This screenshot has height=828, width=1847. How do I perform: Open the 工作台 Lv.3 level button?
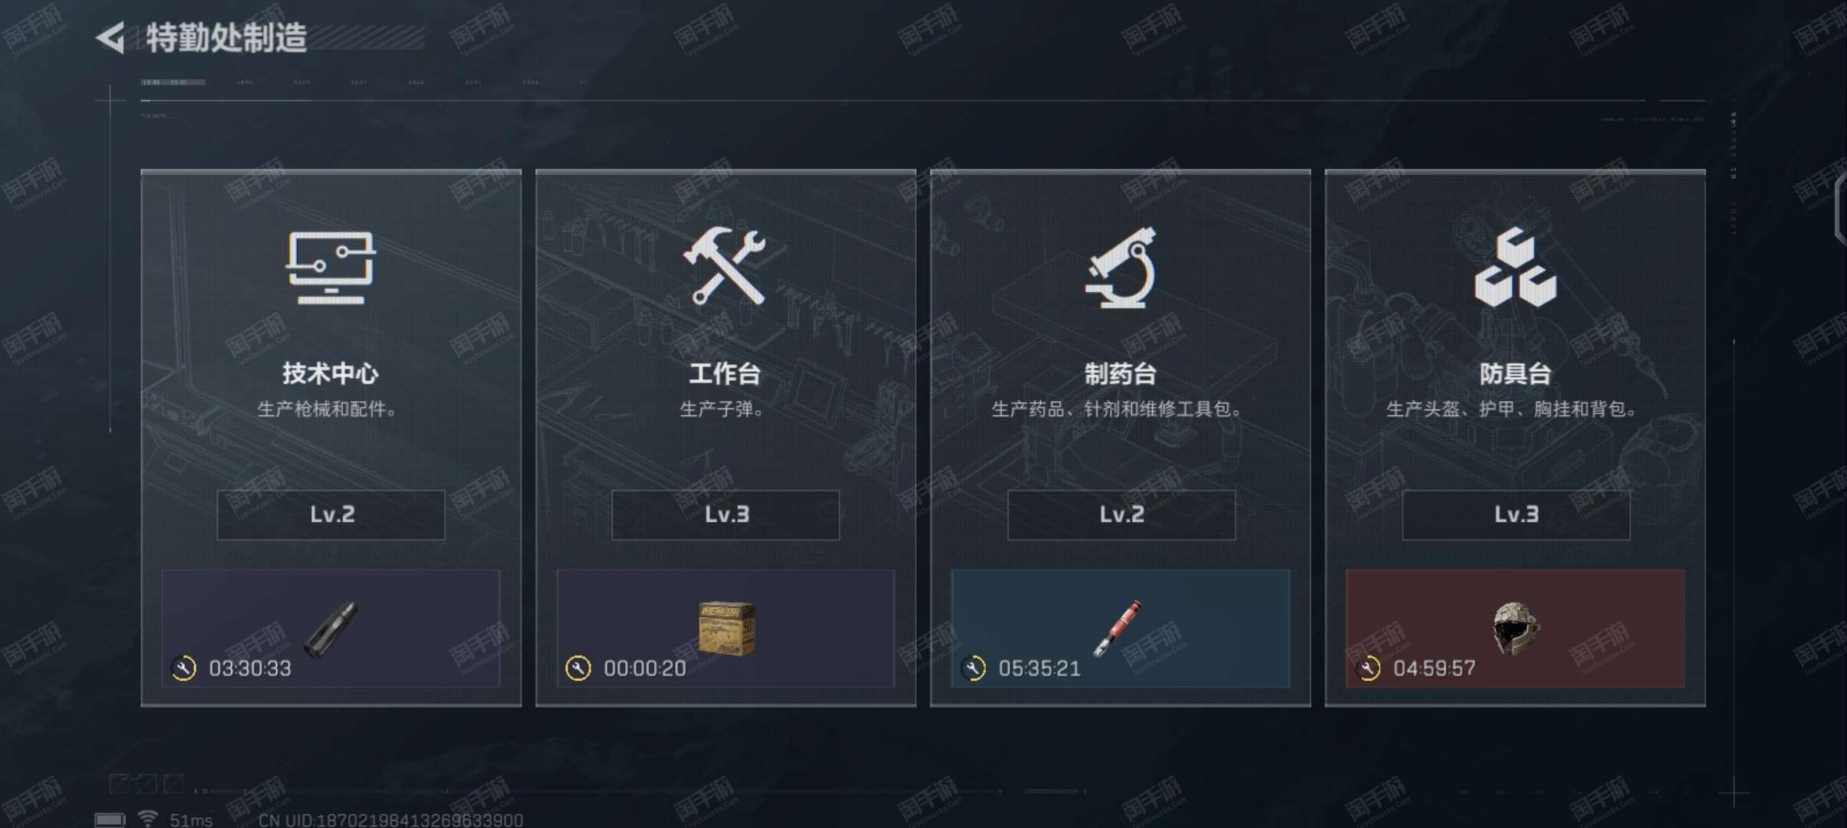726,514
